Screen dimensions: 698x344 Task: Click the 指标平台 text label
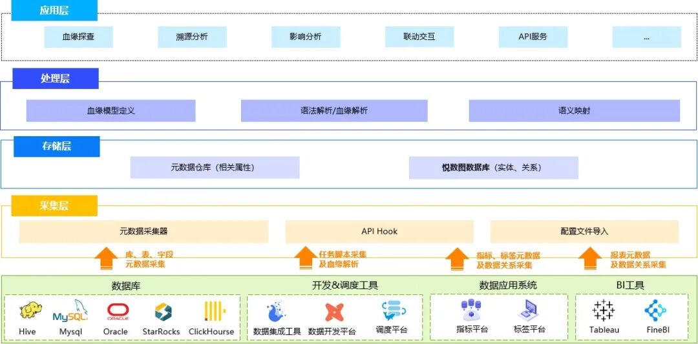point(472,329)
